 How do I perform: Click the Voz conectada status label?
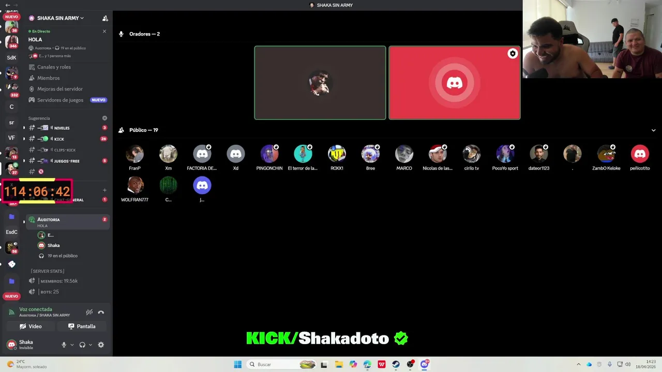coord(36,309)
